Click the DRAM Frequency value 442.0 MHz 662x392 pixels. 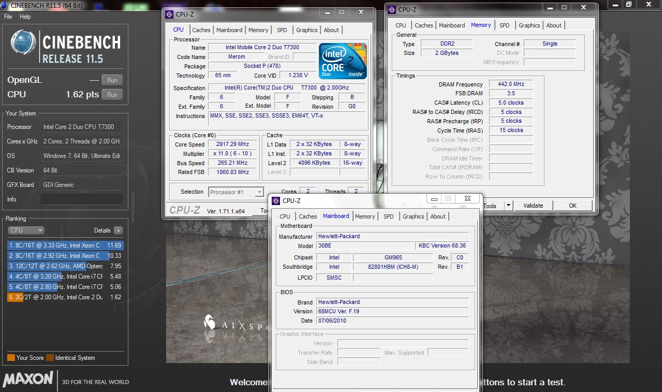point(510,84)
